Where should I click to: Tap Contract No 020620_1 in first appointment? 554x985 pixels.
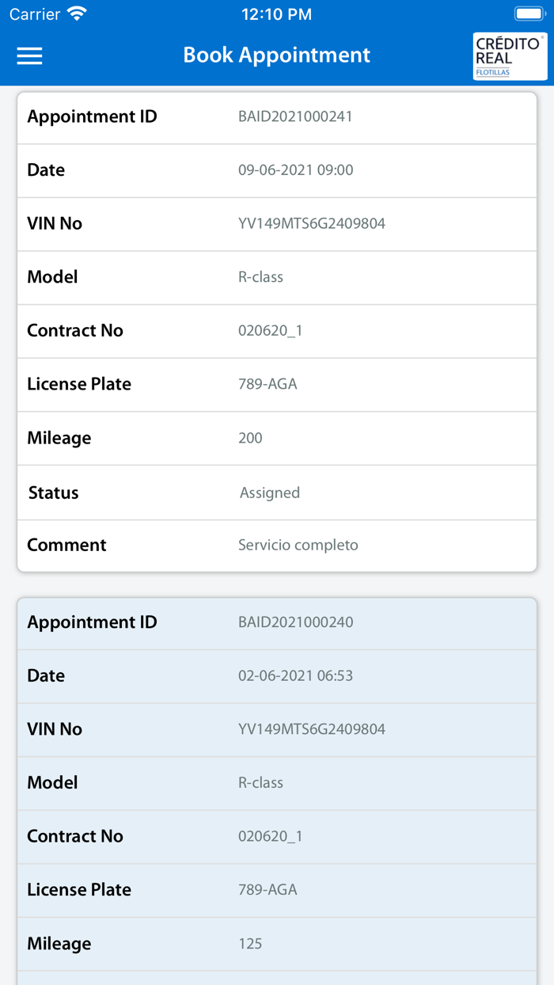(x=270, y=331)
